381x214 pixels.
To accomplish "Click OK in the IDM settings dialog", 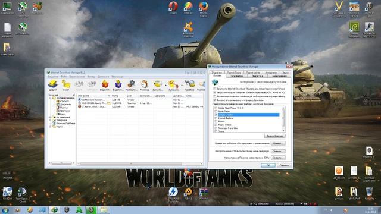I will [x=268, y=165].
